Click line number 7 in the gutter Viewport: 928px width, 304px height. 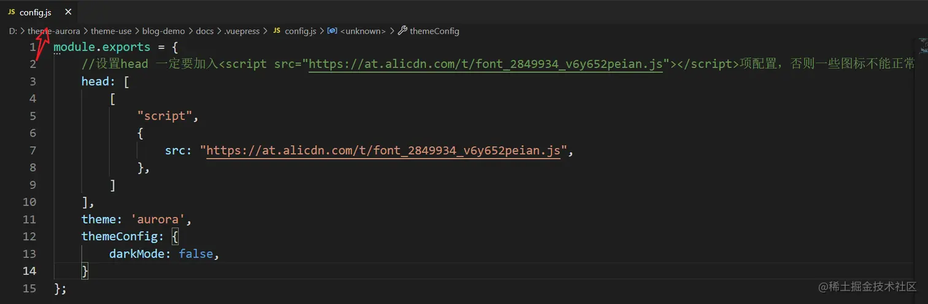[x=33, y=150]
